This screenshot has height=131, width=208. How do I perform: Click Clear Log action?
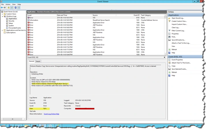tap(176, 27)
